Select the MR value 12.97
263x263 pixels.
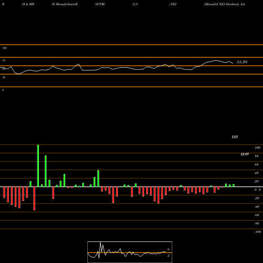[245, 154]
